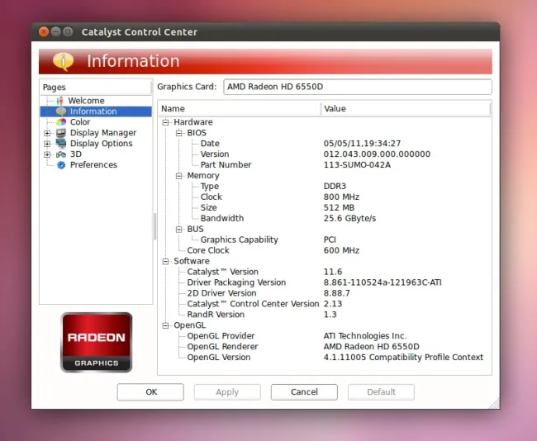
Task: Close the Catalyst Control Center window
Action: pos(44,32)
